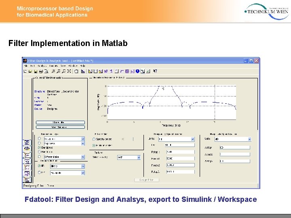The height and width of the screenshot is (218, 291).
Task: Show the Magnitude and Phase Responses icon
Action: (101, 71)
